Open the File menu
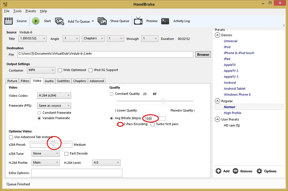Image resolution: width=288 pixels, height=191 pixels. [7, 11]
